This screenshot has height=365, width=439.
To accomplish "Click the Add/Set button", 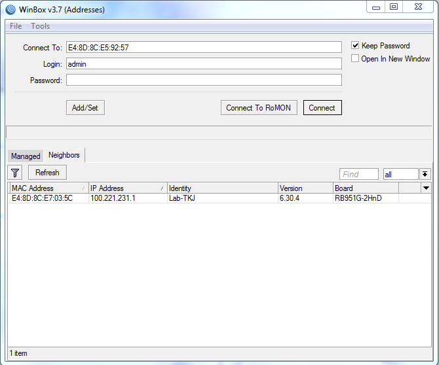I will pyautogui.click(x=85, y=107).
